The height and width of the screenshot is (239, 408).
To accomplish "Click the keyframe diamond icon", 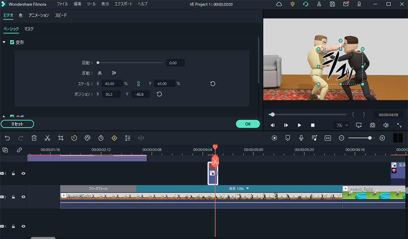I will (x=114, y=138).
